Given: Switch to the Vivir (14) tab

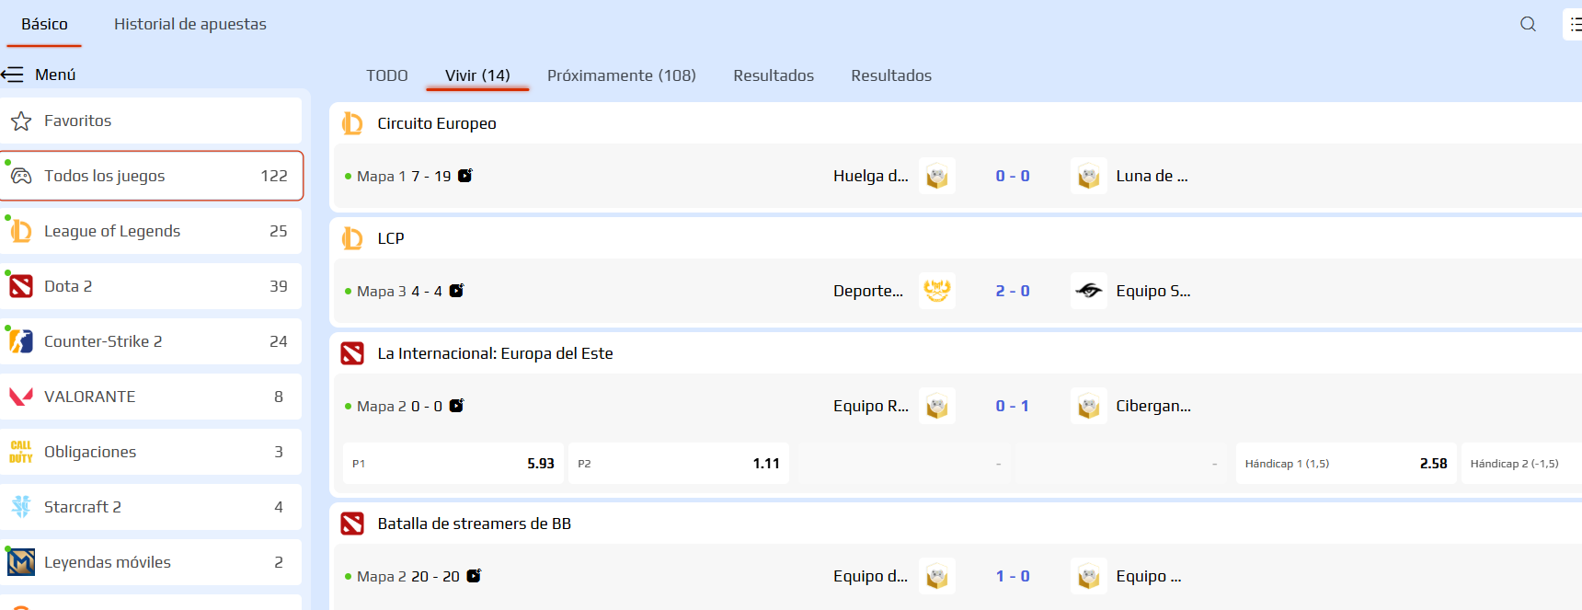Looking at the screenshot, I should 477,75.
